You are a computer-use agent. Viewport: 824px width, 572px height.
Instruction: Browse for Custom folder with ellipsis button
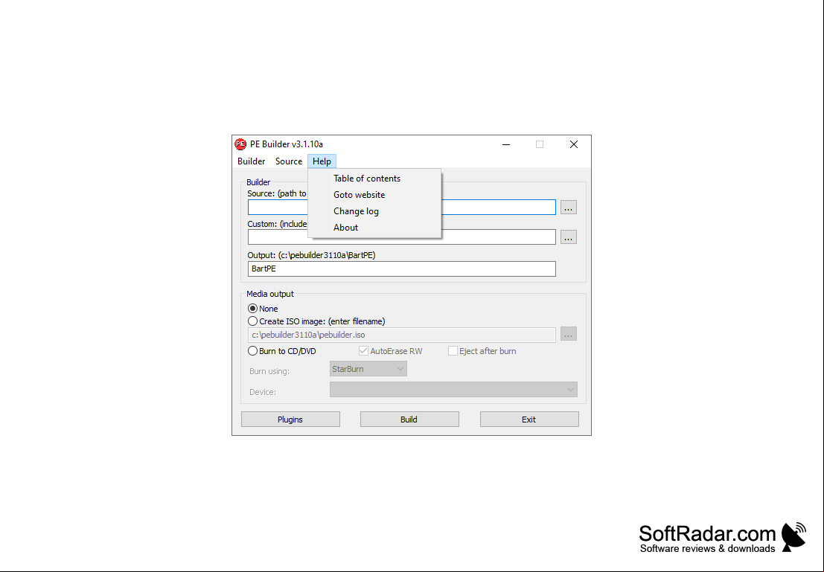568,237
